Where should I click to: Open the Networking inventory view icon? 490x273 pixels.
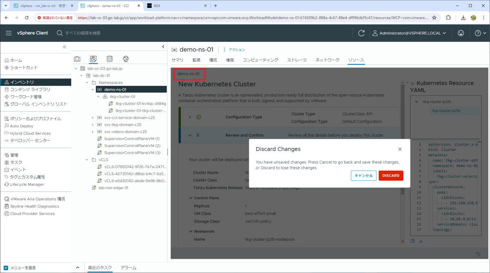tap(125, 59)
